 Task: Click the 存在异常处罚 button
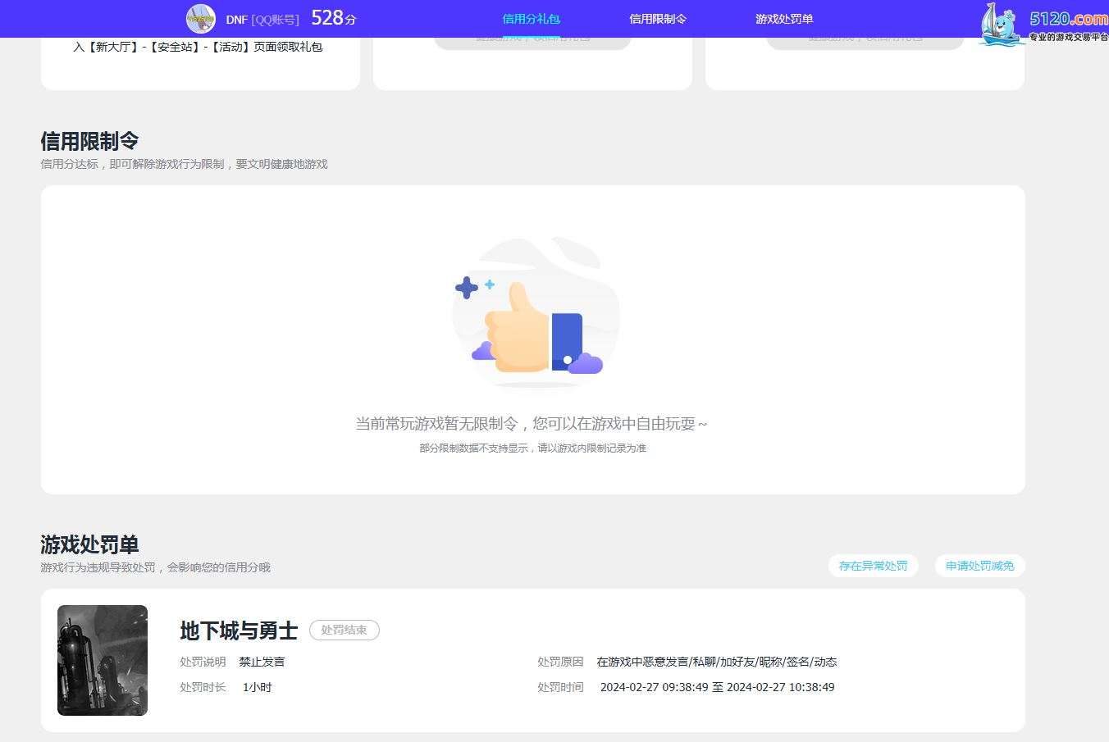pos(873,566)
